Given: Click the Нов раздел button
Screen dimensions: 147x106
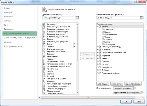Looking at the screenshot, I should coord(102,84).
